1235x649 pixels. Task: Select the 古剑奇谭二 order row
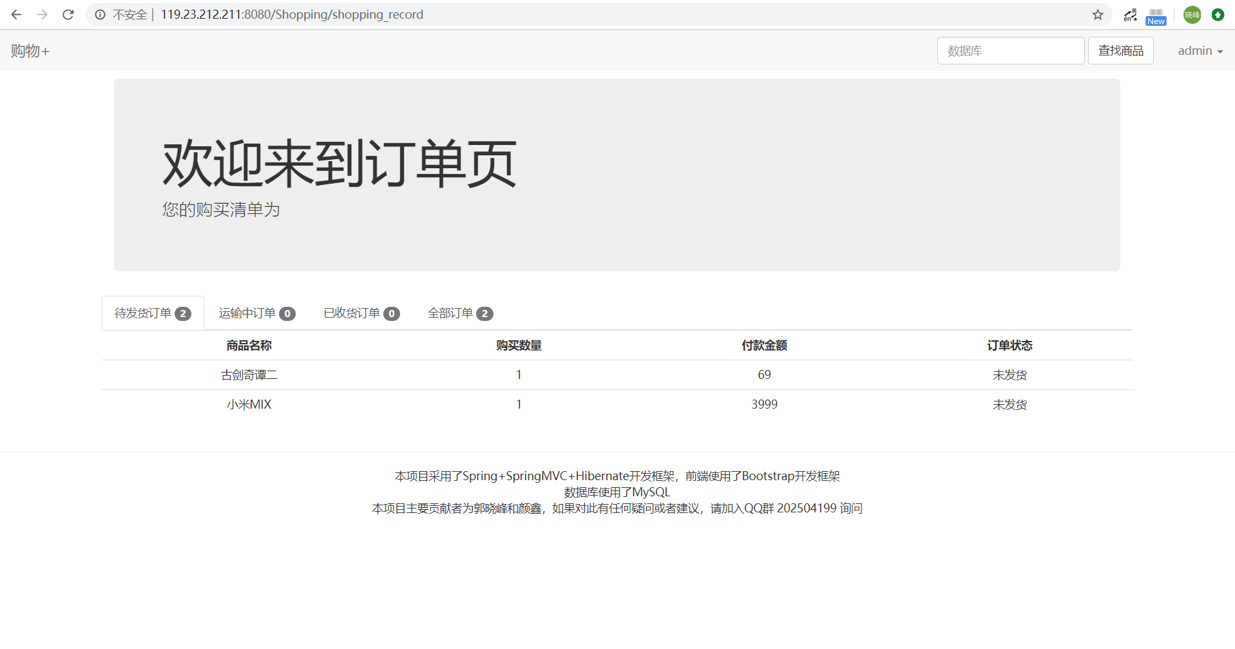click(249, 374)
